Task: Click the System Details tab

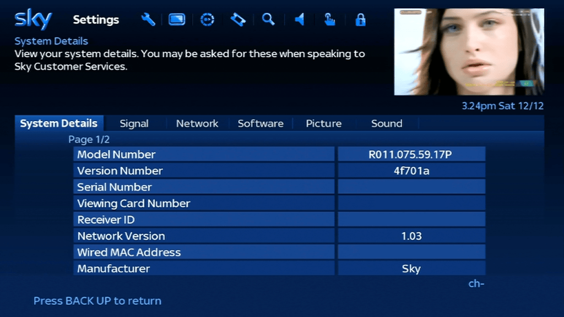Action: 58,123
